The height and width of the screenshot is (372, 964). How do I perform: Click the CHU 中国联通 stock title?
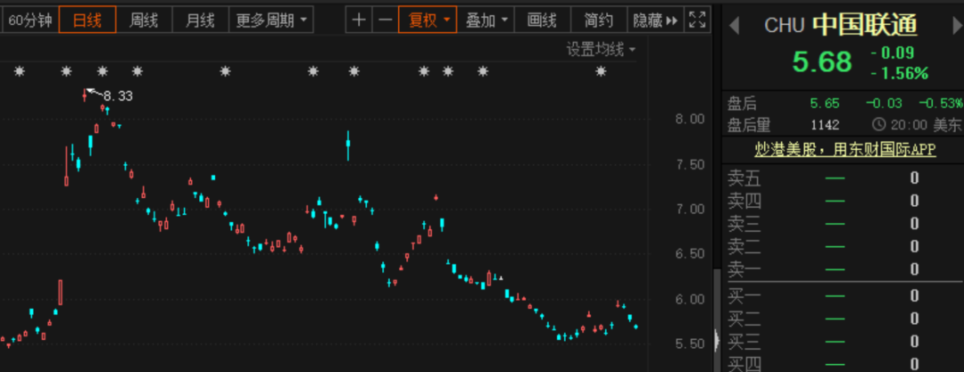pyautogui.click(x=841, y=25)
